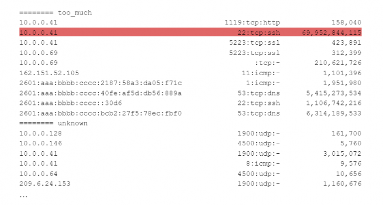Select the value 210,621,726
This screenshot has width=383, height=205.
click(x=338, y=63)
